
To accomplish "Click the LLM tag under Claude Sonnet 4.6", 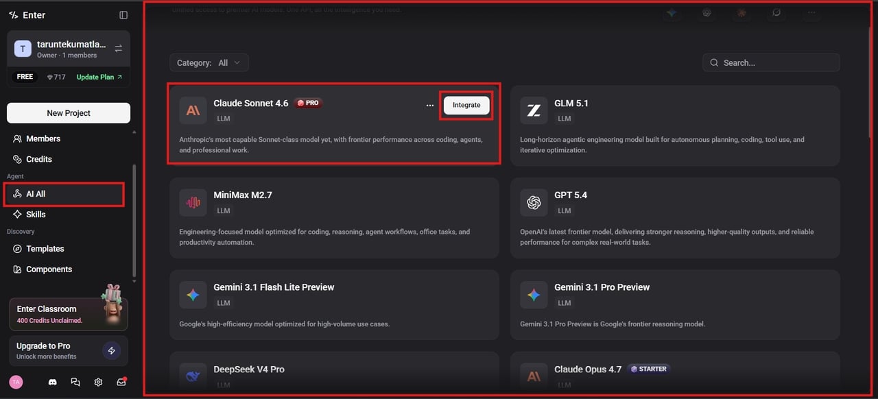I will coord(224,119).
